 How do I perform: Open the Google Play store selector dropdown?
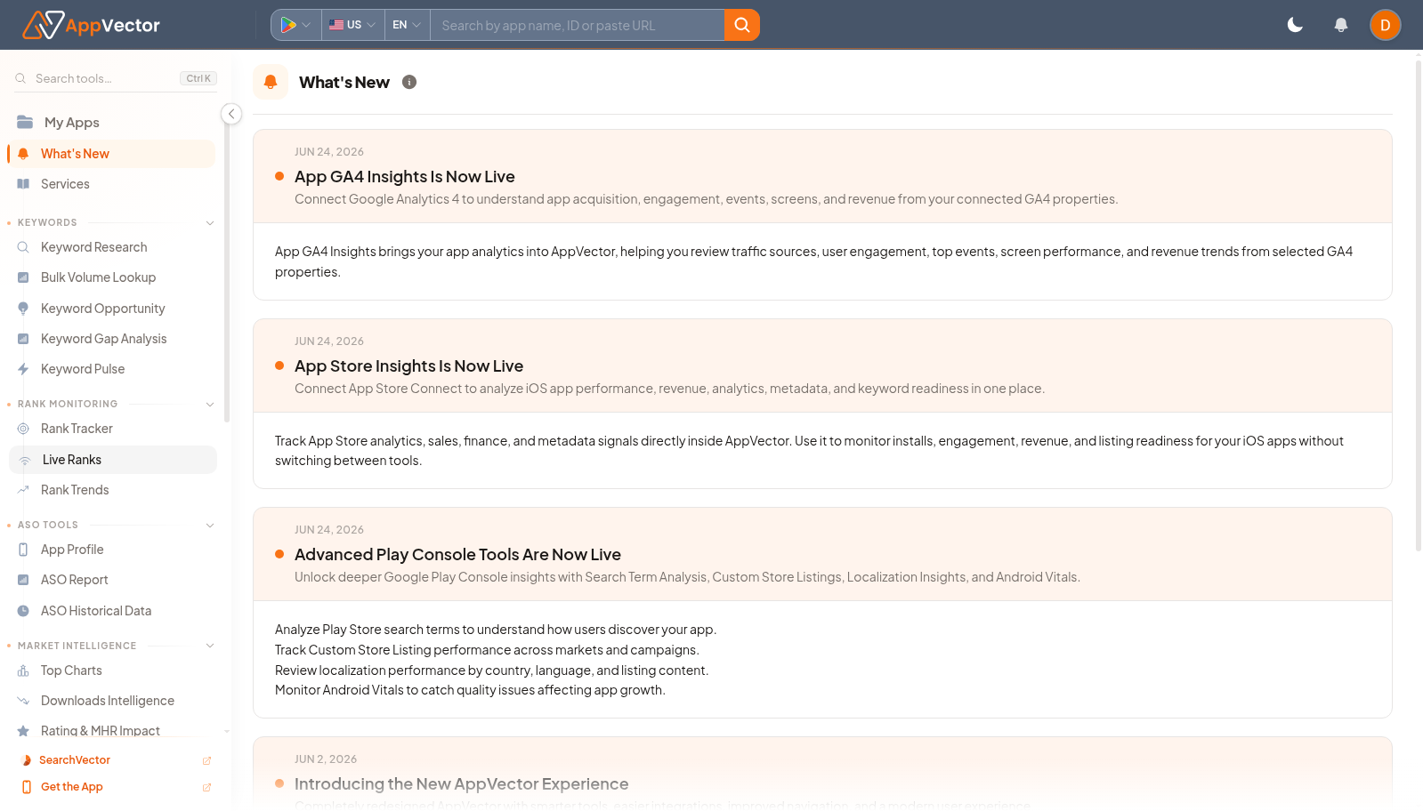pos(296,25)
